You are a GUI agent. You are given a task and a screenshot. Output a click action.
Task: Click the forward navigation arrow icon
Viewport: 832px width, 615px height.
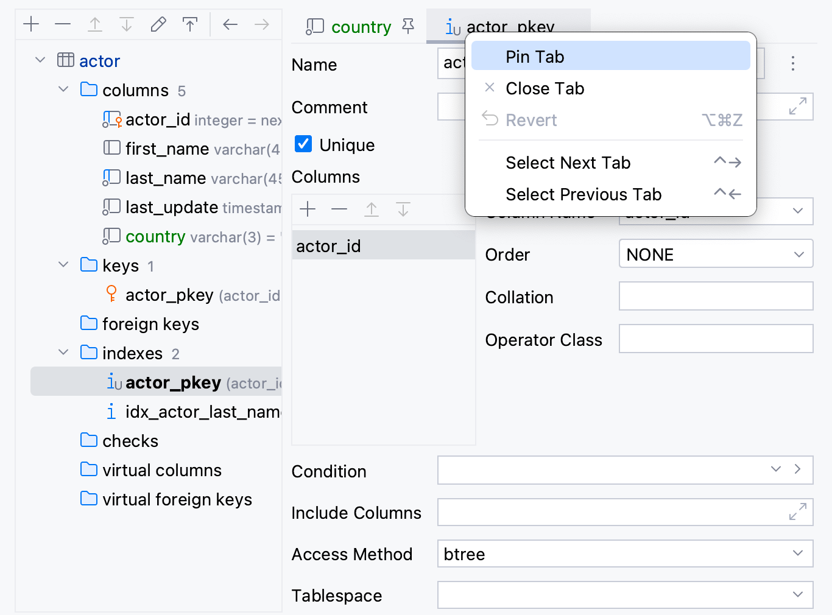tap(261, 24)
